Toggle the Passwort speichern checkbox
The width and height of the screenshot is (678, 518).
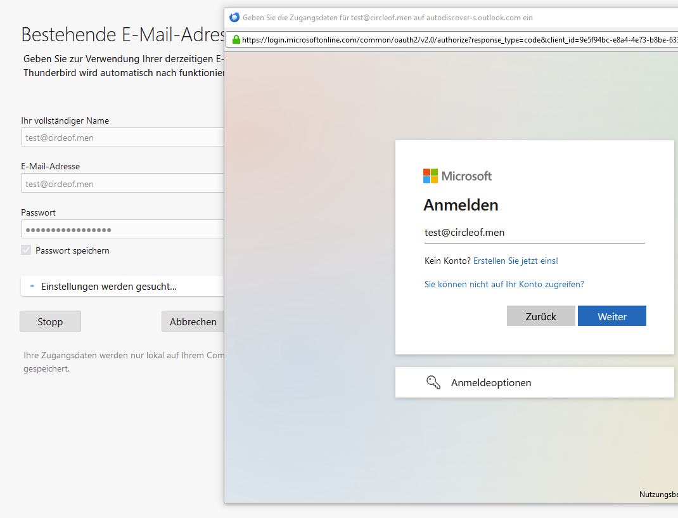(26, 250)
